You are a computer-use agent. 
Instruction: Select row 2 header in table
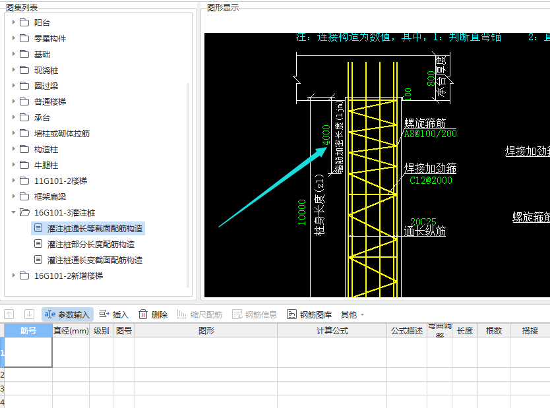tap(2, 374)
